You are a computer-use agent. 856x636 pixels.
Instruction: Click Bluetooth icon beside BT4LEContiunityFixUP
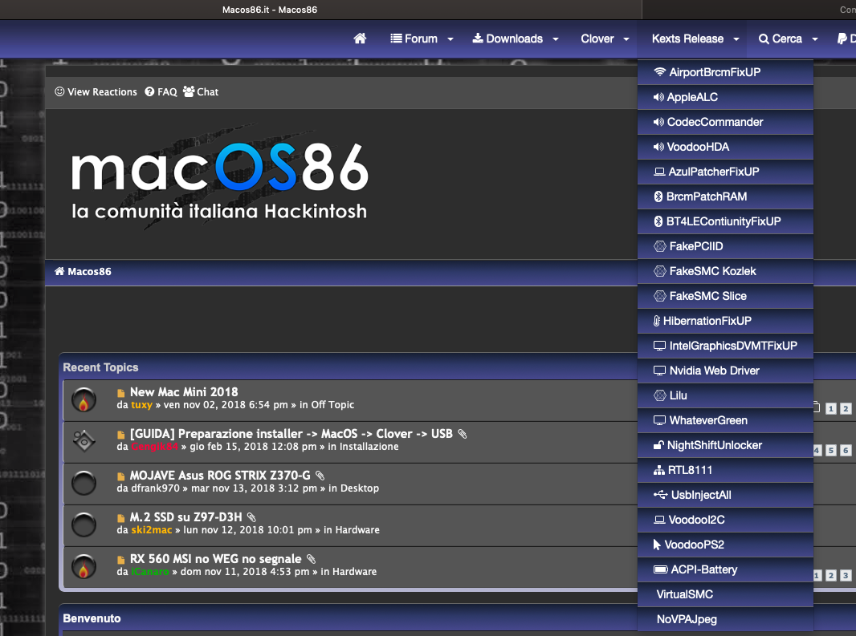[658, 221]
